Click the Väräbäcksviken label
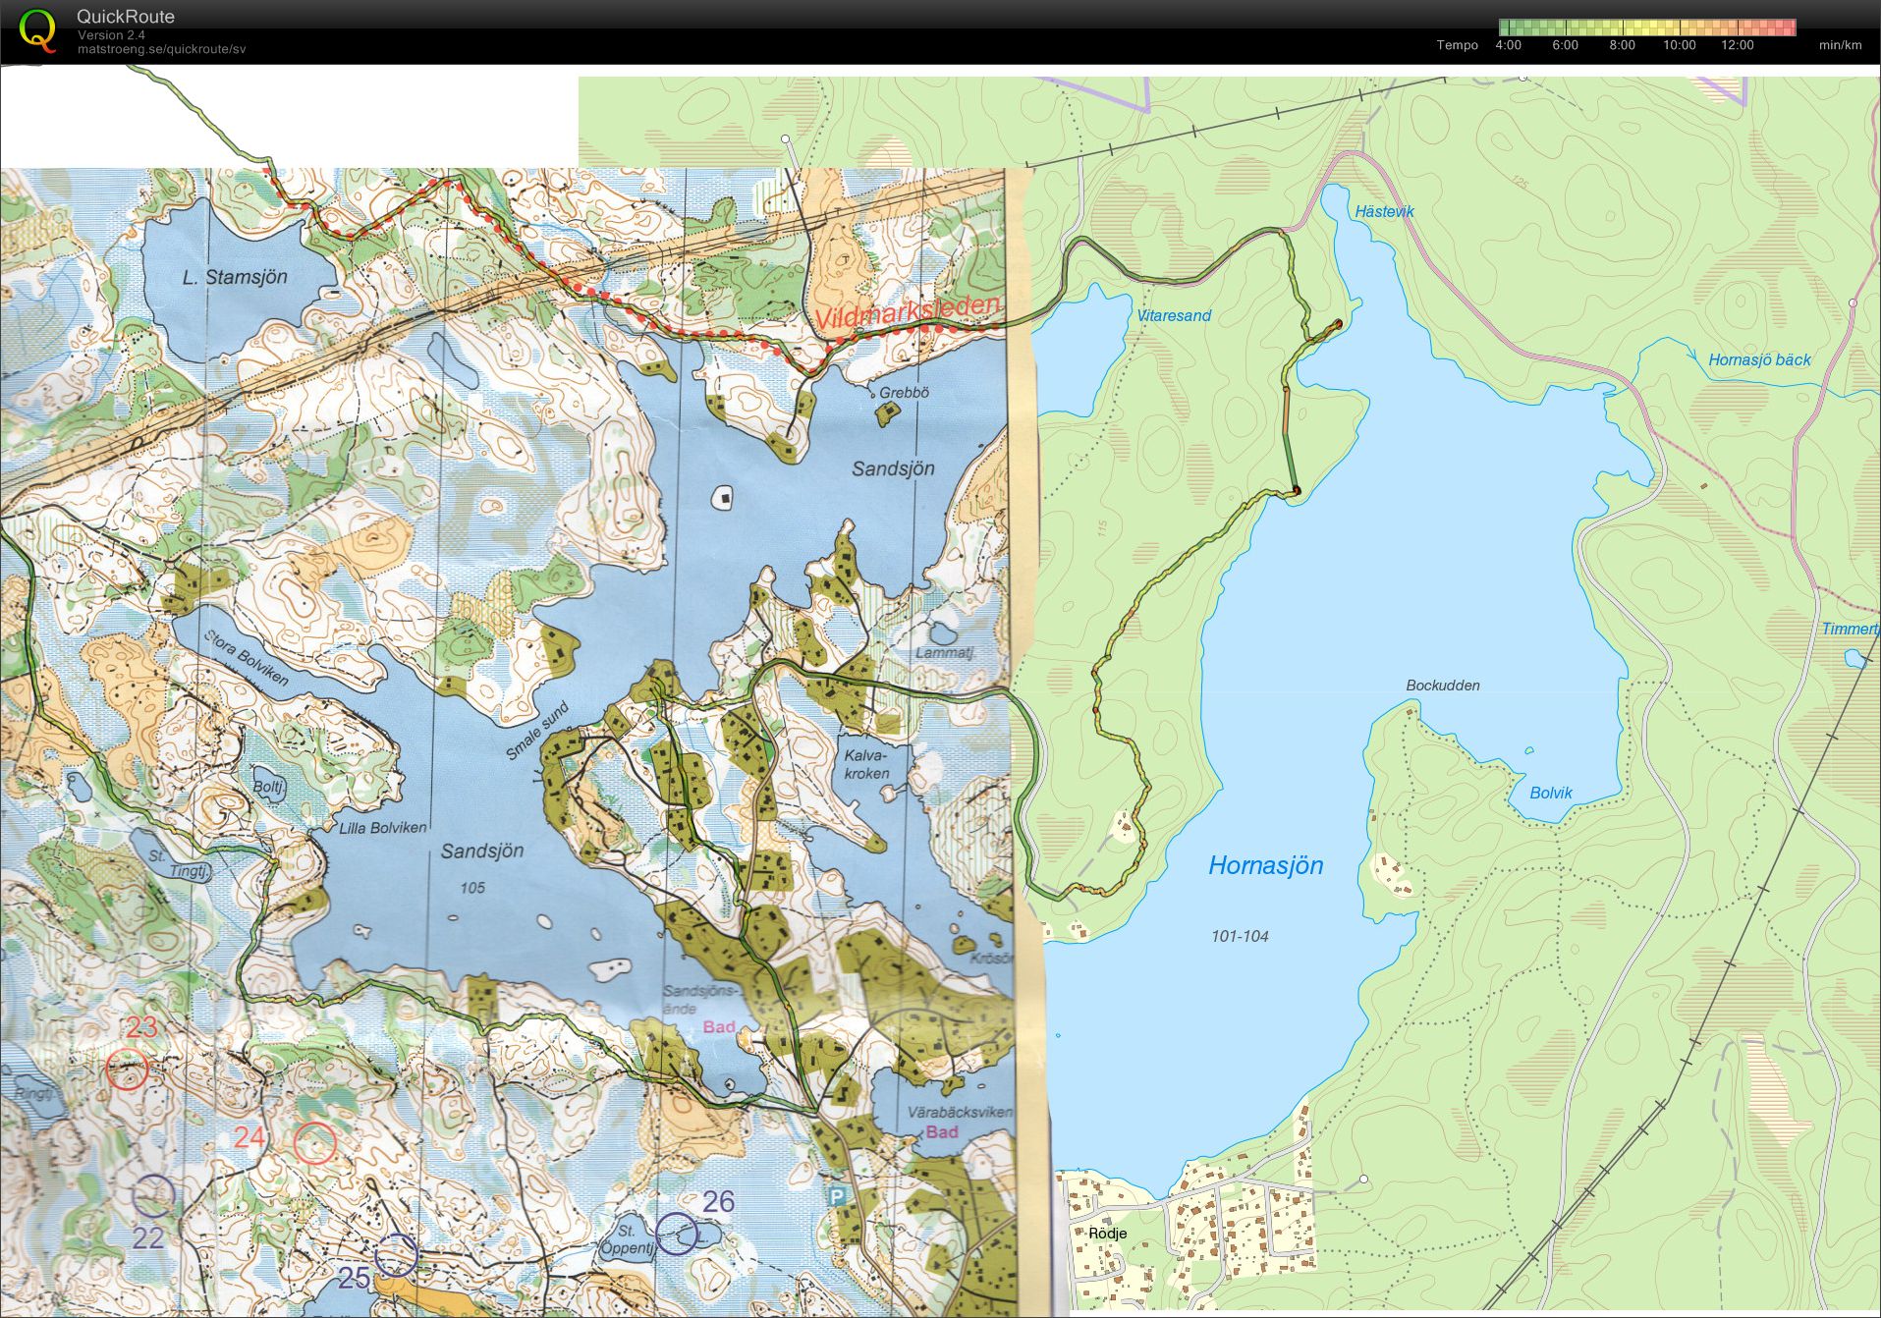The image size is (1881, 1318). coord(959,1112)
